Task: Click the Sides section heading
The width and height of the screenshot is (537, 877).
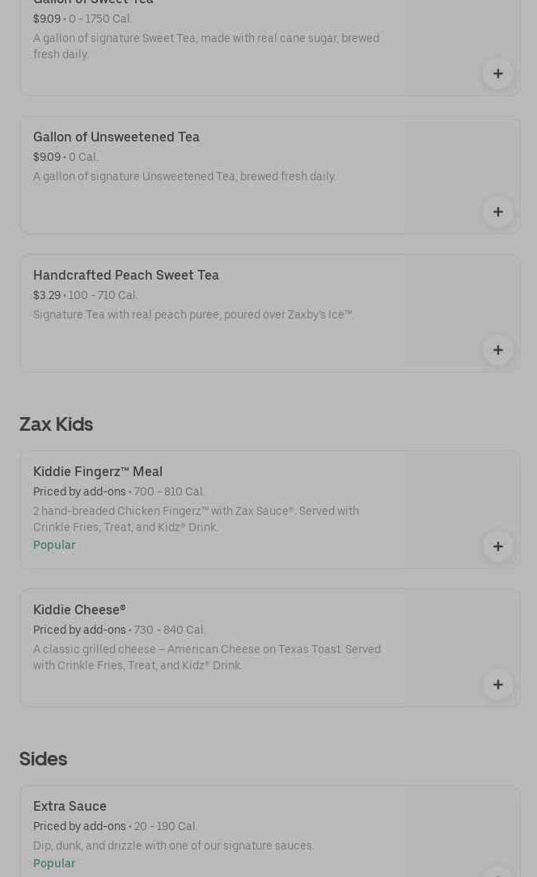Action: tap(44, 759)
